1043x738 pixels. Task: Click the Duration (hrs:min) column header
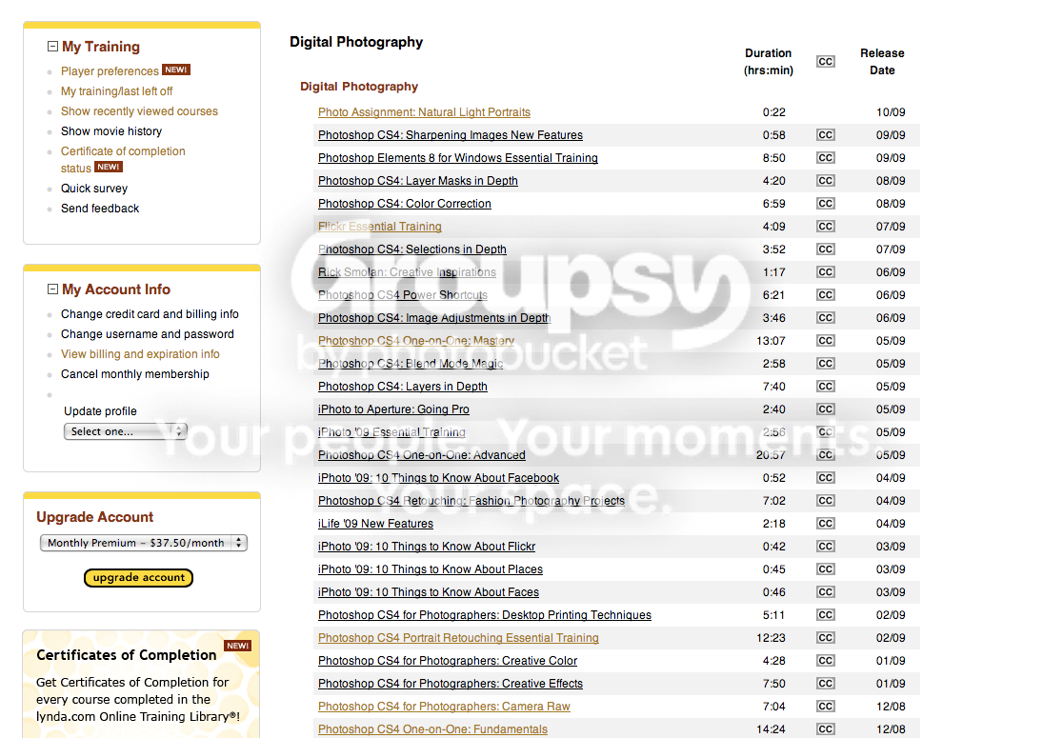(769, 62)
